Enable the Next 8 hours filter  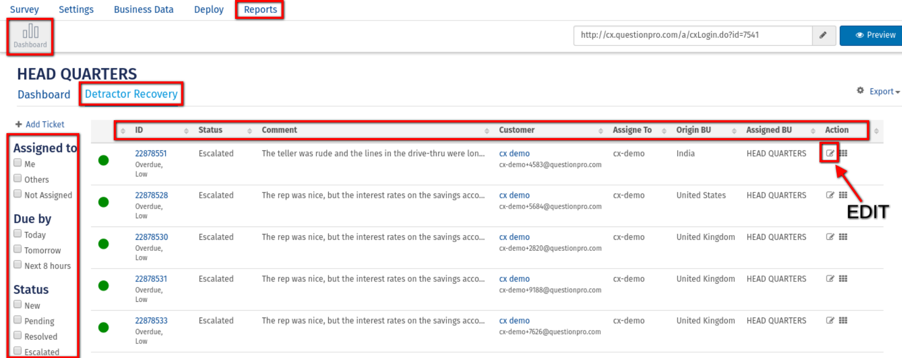[18, 265]
